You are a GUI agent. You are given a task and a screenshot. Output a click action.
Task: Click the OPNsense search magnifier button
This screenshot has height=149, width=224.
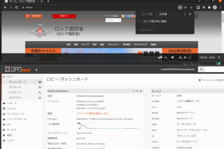click(201, 69)
